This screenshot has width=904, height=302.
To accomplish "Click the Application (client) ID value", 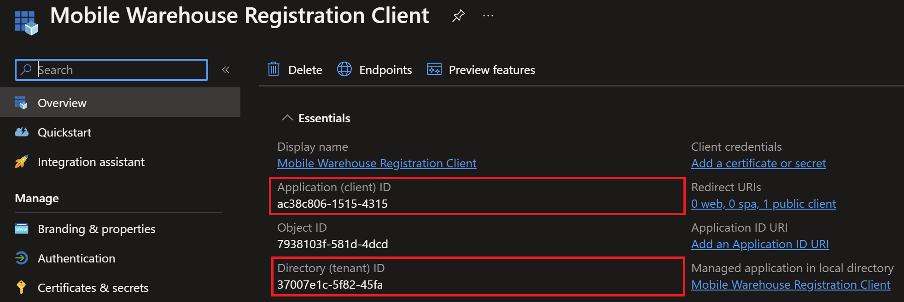I will pos(332,204).
